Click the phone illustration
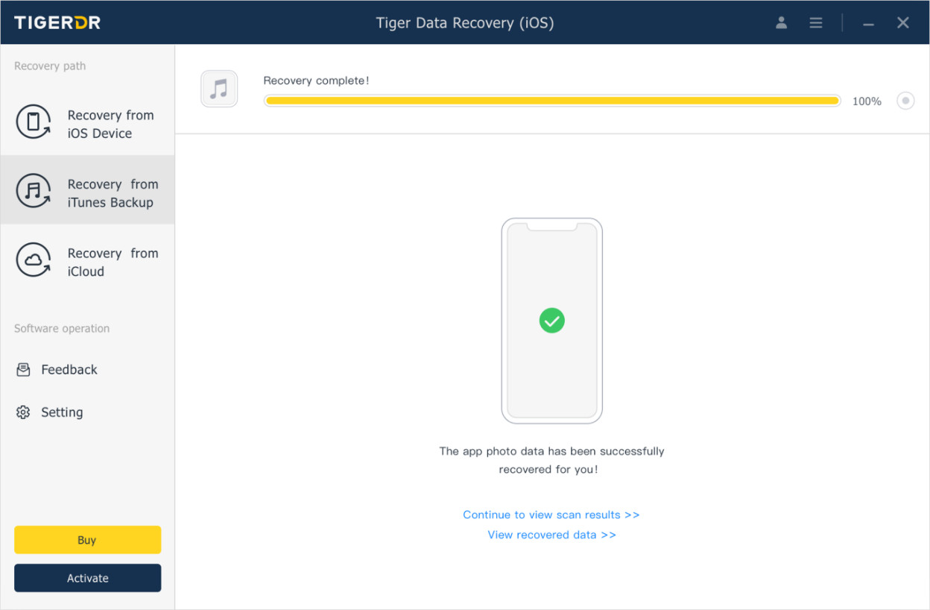930x610 pixels. coord(552,321)
